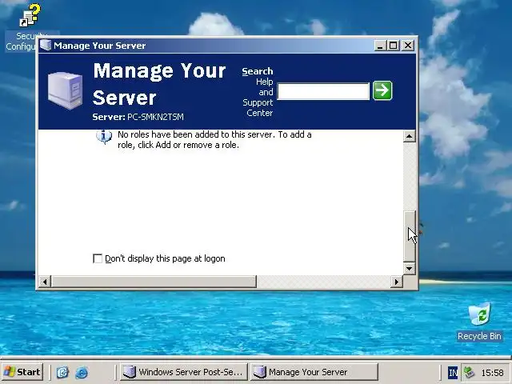Click the info icon beside the no-roles message
This screenshot has width=512, height=384.
coord(104,137)
